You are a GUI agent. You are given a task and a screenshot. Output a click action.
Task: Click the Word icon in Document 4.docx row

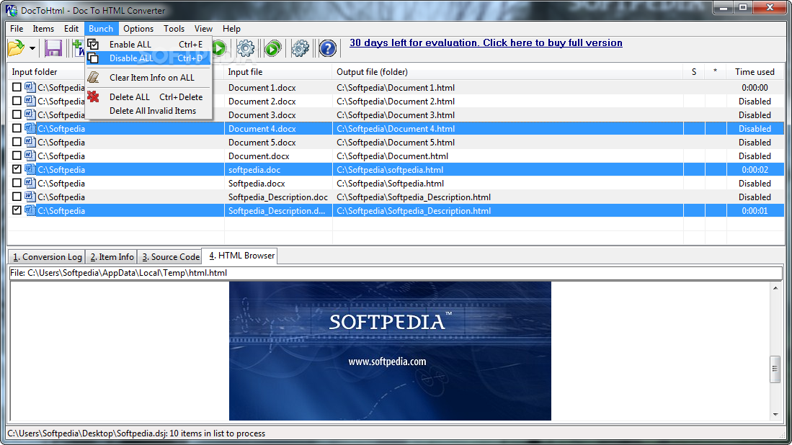[x=30, y=128]
